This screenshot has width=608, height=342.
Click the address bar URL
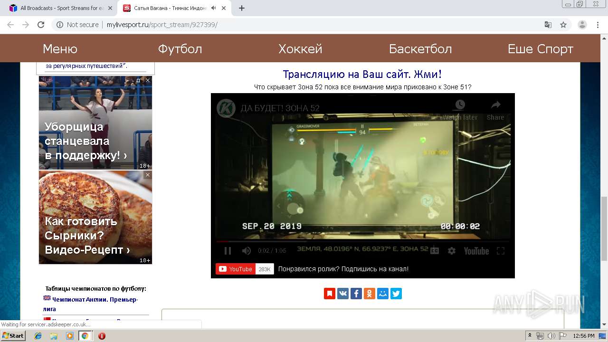162,25
